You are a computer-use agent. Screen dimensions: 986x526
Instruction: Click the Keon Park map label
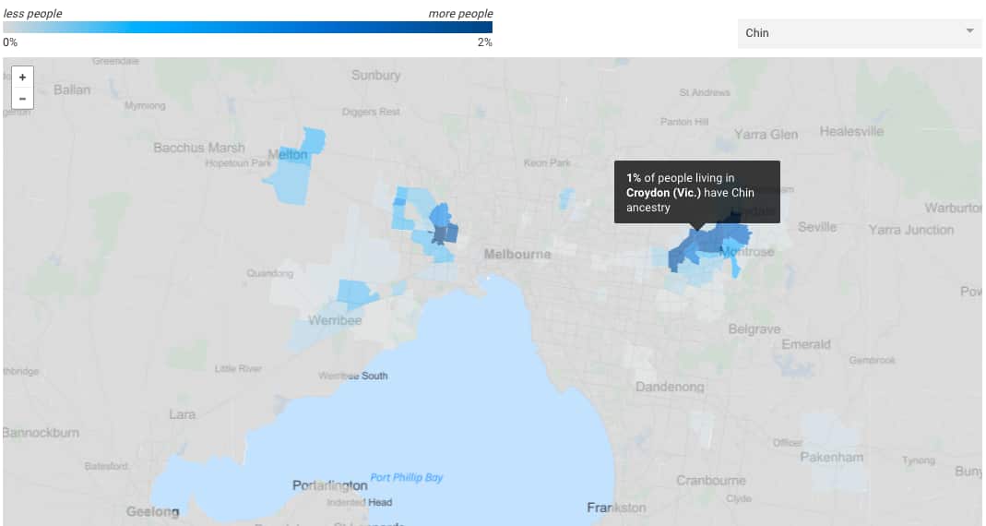(547, 163)
